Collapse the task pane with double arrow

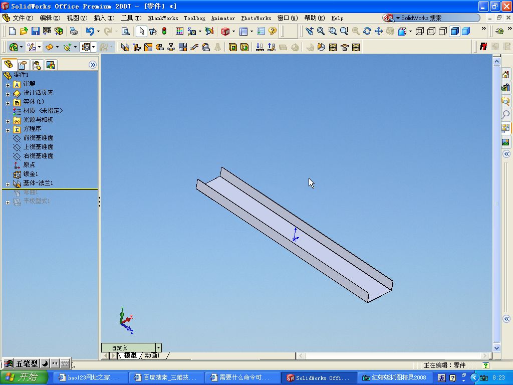click(x=506, y=154)
